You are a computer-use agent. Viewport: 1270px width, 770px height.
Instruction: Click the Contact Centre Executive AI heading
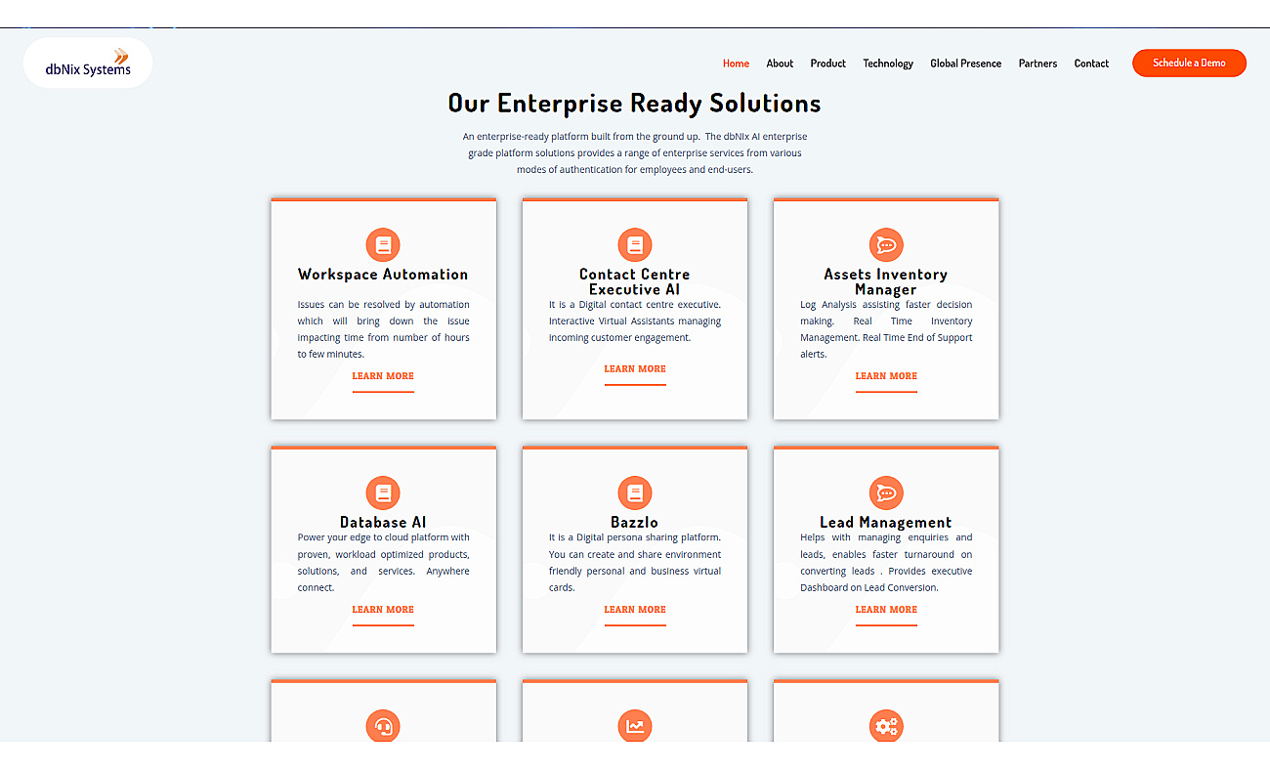(x=635, y=281)
